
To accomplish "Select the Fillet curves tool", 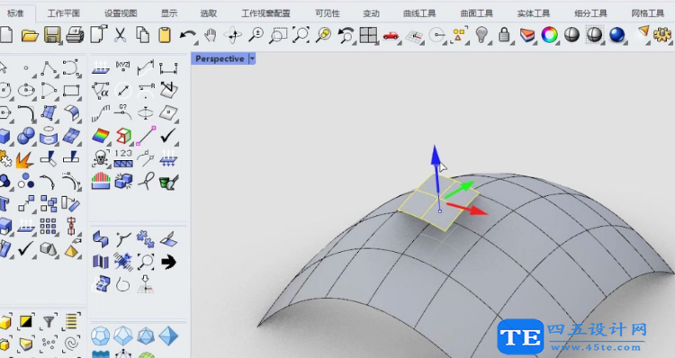I will click(x=26, y=113).
